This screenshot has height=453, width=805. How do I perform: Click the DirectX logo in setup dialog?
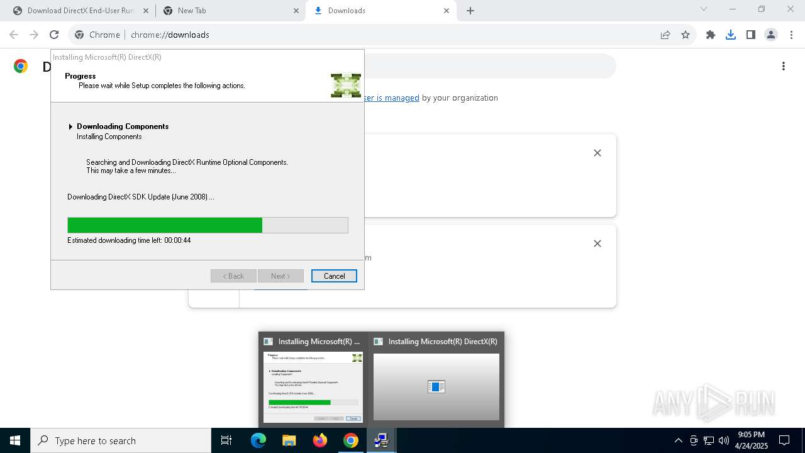click(346, 85)
